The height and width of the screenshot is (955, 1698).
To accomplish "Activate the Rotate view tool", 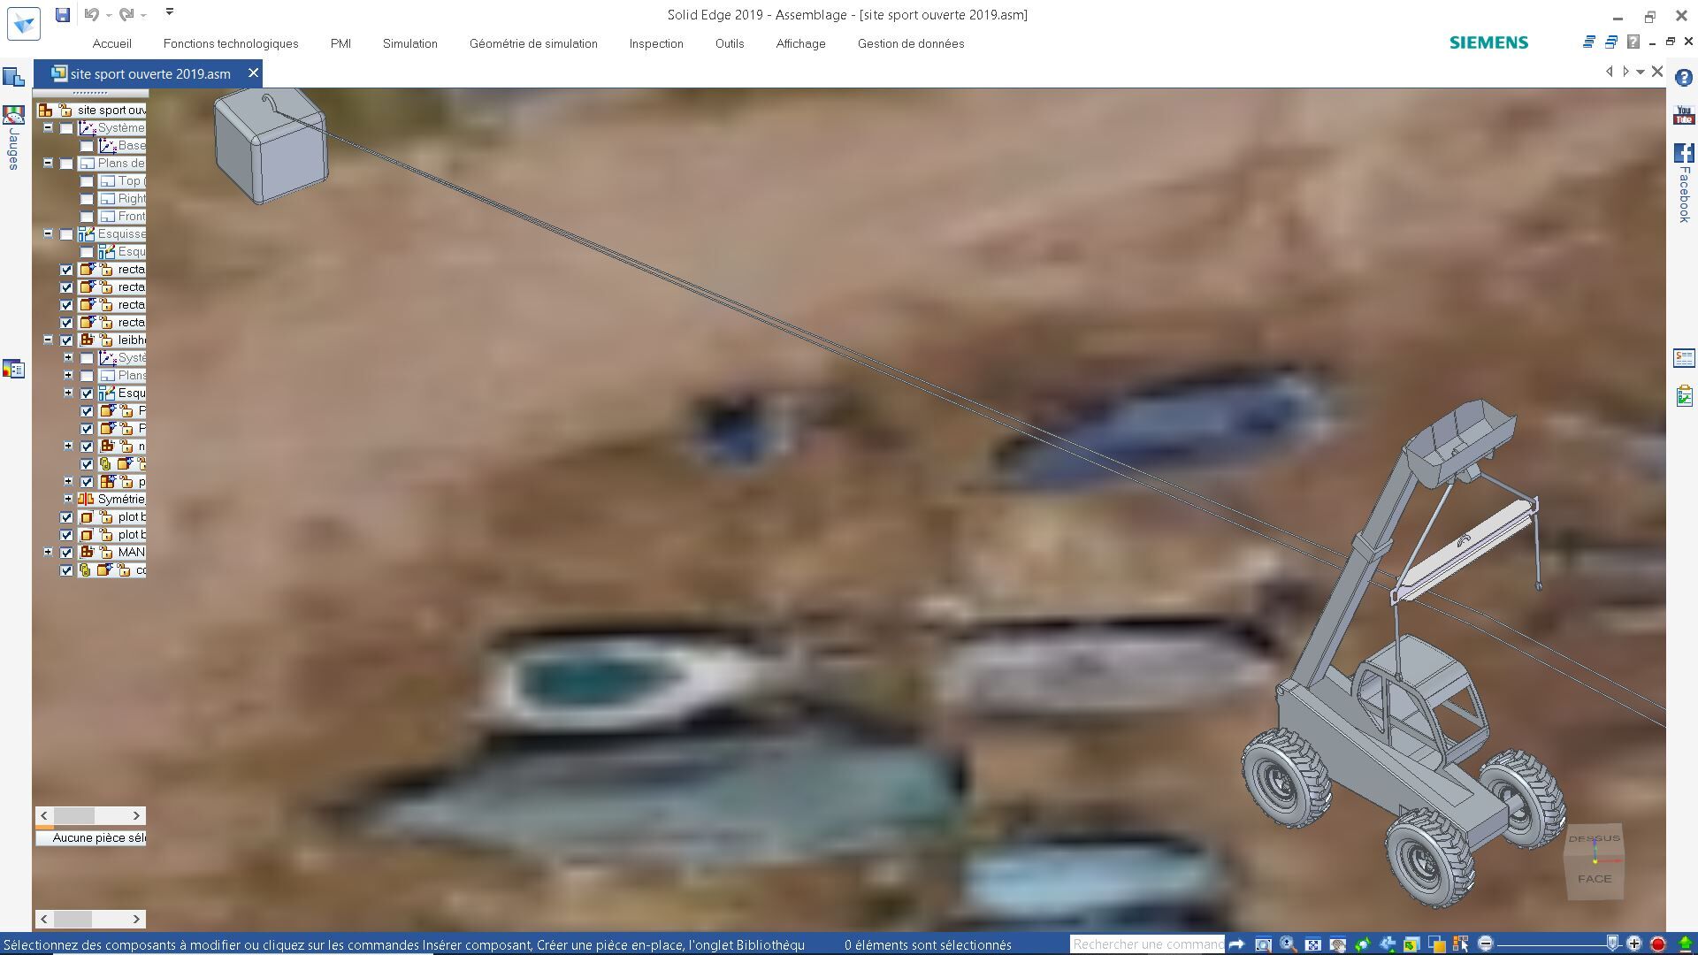I will pyautogui.click(x=1363, y=944).
